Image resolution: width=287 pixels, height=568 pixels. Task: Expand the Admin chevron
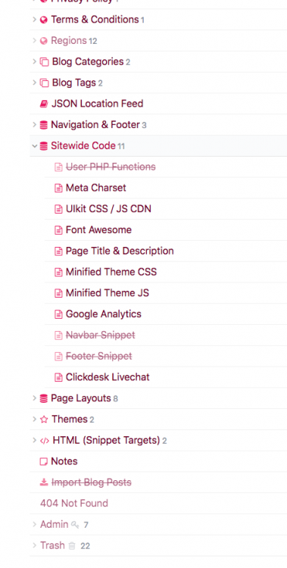34,525
